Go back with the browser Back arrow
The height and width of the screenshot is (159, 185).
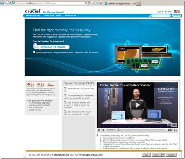2,3
